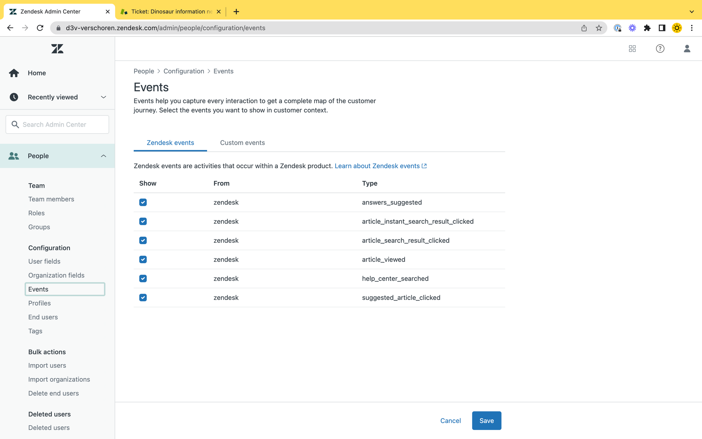Switch to Ticket: Dinosaur information browser tab
Image resolution: width=702 pixels, height=439 pixels.
(171, 12)
